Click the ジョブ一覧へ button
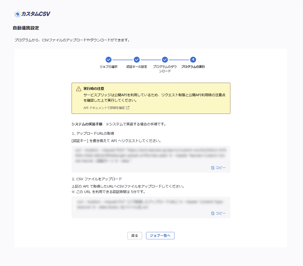The image size is (303, 266). tap(160, 236)
